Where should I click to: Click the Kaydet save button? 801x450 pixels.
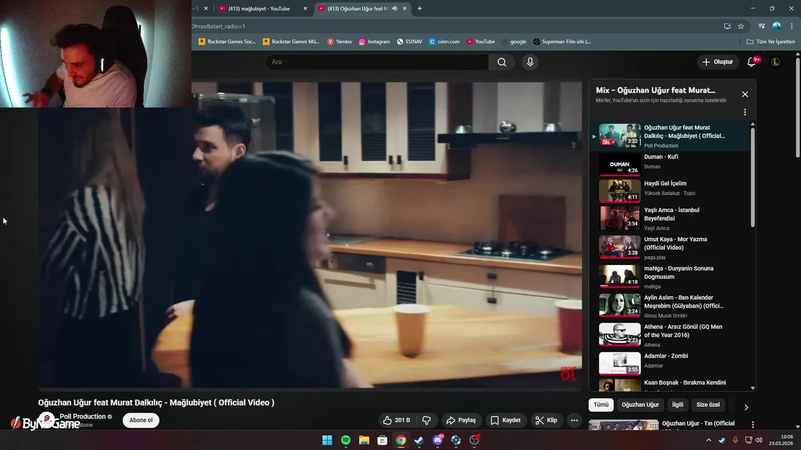506,420
